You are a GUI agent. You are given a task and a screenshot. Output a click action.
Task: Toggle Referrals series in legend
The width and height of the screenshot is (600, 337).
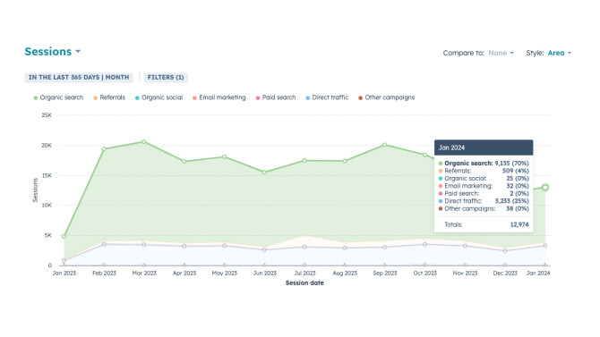109,97
